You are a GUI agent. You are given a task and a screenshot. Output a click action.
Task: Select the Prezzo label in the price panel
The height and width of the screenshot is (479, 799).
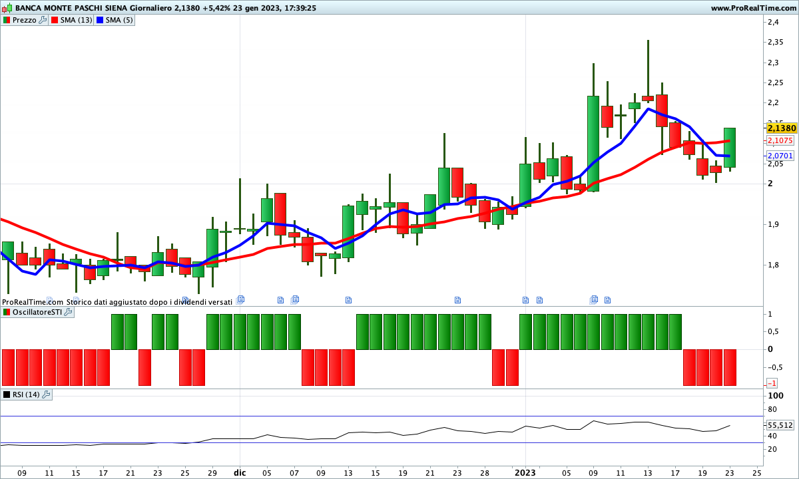pos(25,20)
